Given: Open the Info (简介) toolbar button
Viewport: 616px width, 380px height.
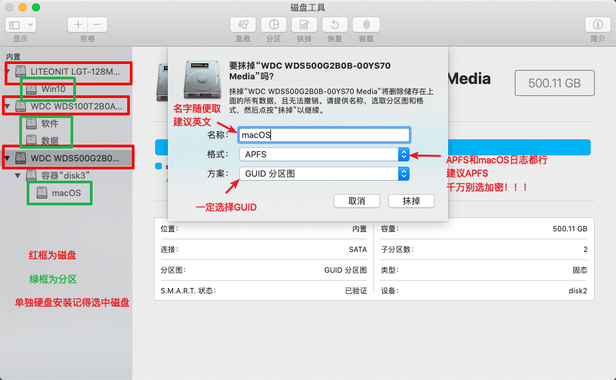Looking at the screenshot, I should (x=597, y=25).
